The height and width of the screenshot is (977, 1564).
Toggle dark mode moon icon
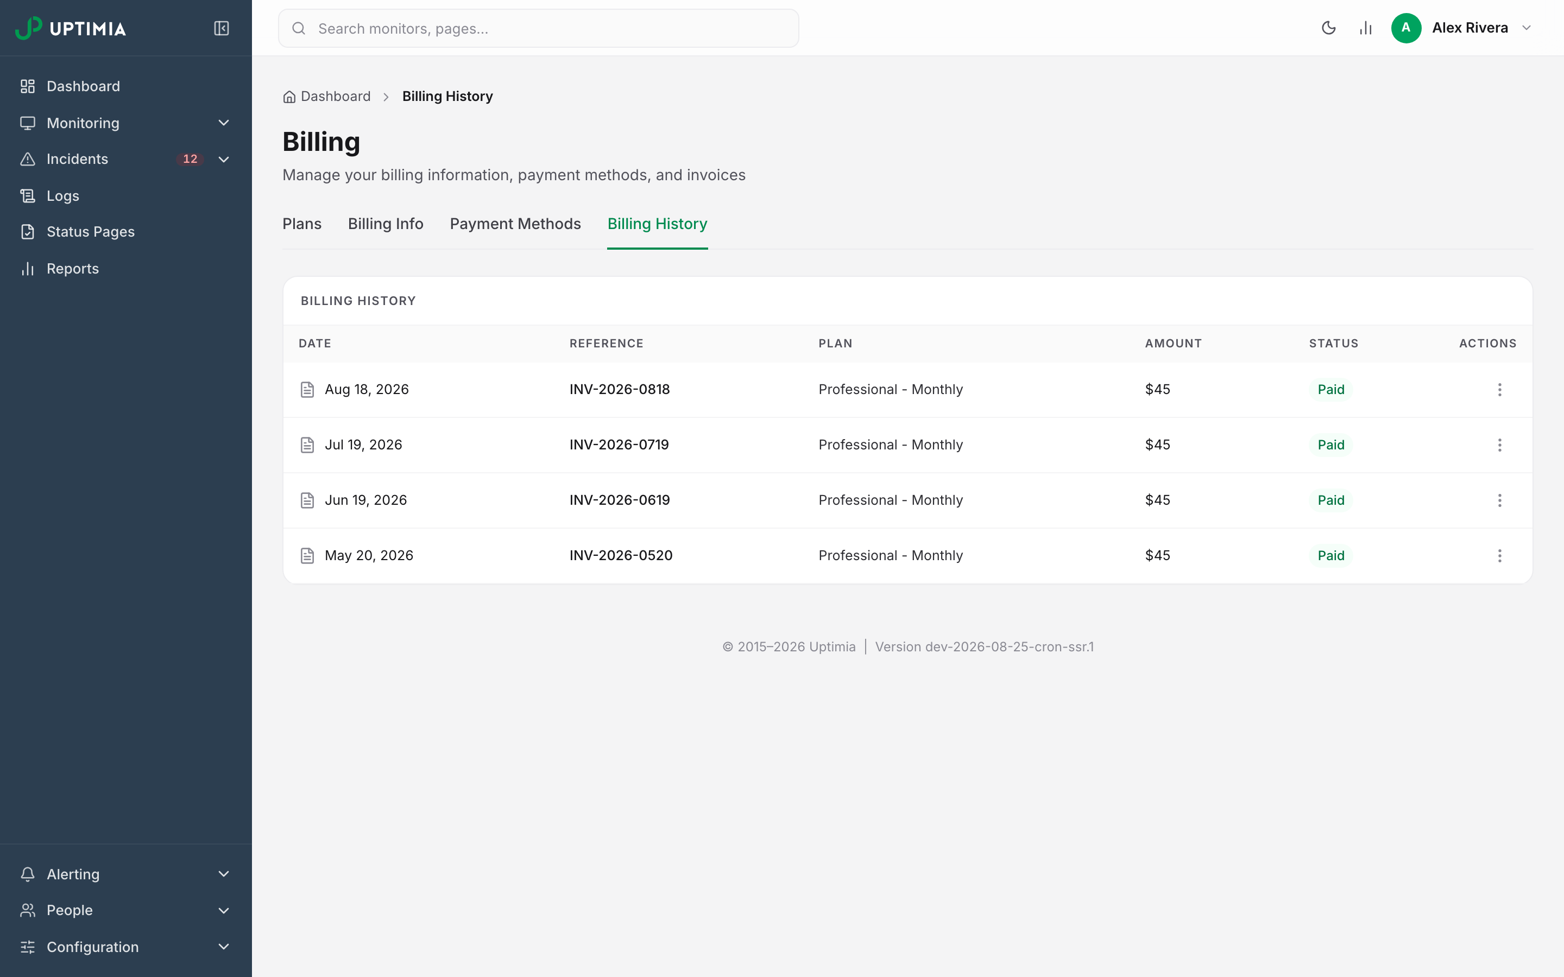1328,28
